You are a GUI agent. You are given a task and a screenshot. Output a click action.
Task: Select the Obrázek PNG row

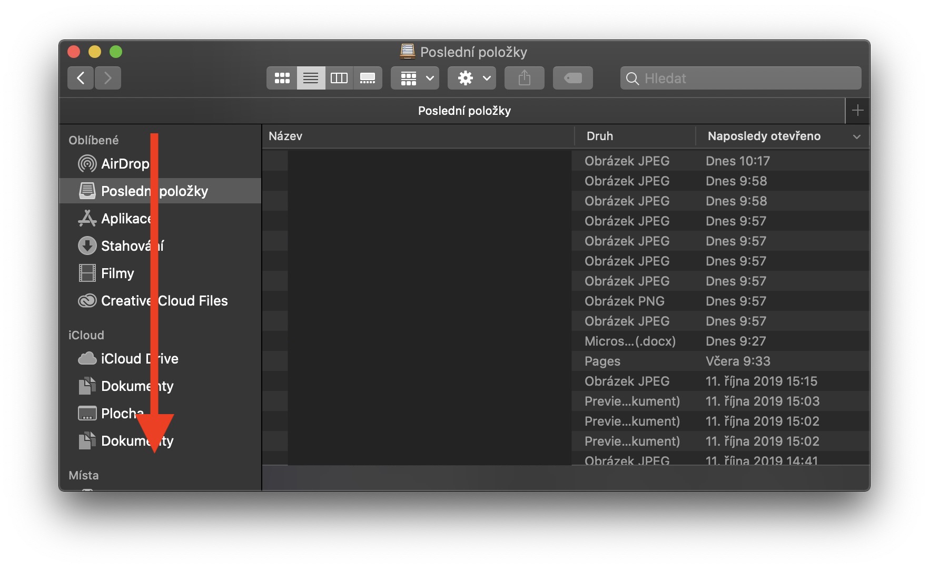coord(566,301)
